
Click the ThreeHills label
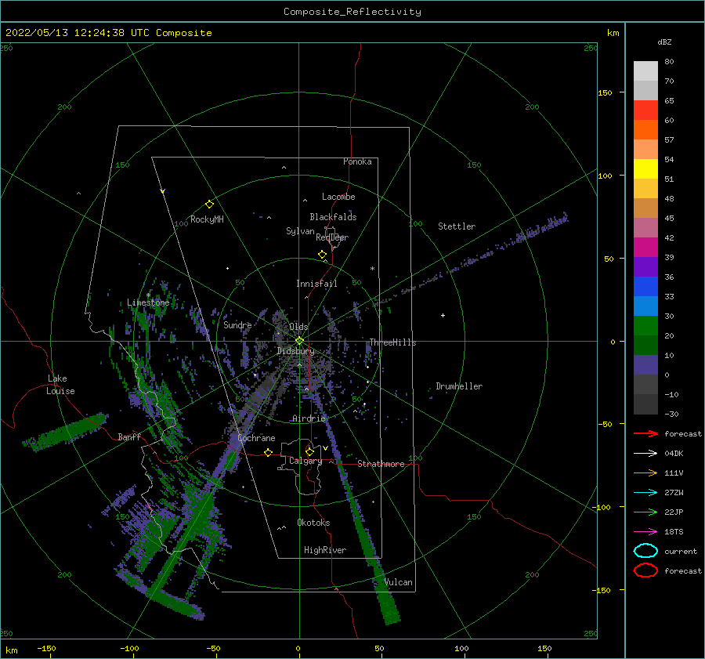392,342
